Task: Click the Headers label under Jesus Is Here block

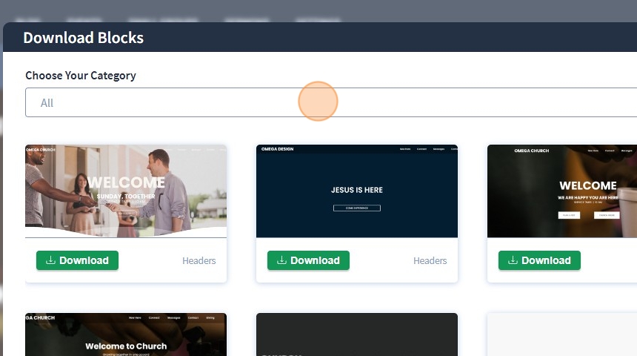Action: tap(430, 261)
